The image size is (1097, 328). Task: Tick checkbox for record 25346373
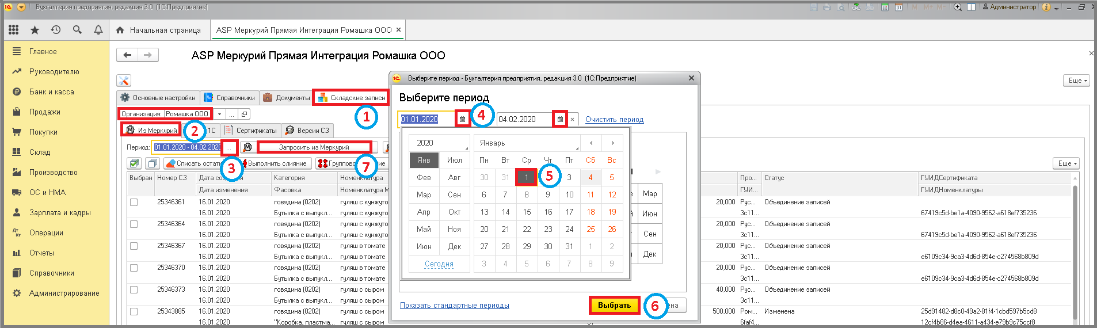coord(134,290)
